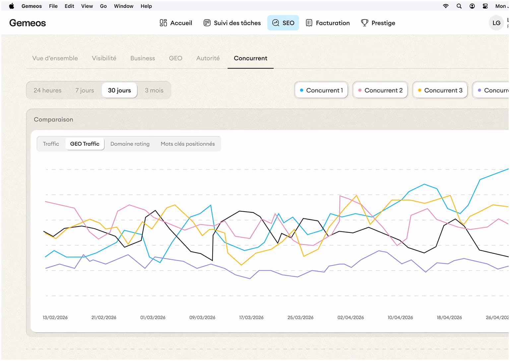Toggle Concurrent 2 series visibility
Viewport: 510px width, 361px height.
(x=380, y=90)
